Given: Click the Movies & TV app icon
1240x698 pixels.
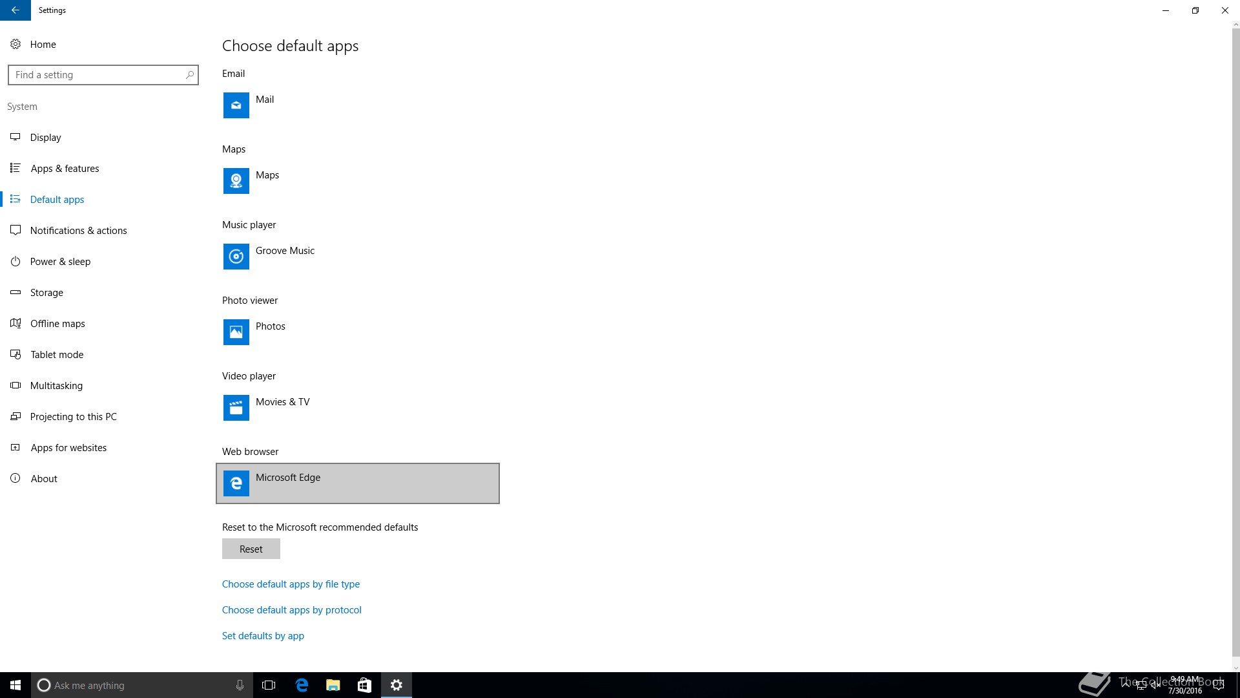Looking at the screenshot, I should pos(236,408).
